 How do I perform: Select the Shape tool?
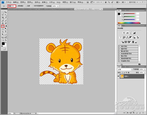click(x=6, y=34)
